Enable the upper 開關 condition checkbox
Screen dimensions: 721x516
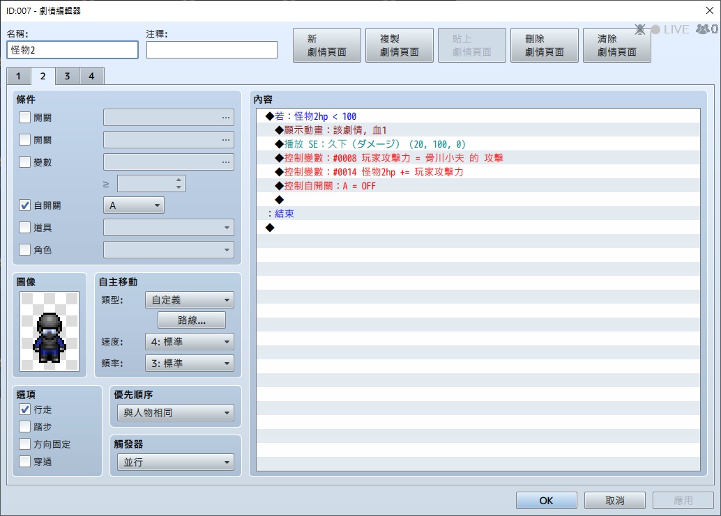tap(25, 118)
